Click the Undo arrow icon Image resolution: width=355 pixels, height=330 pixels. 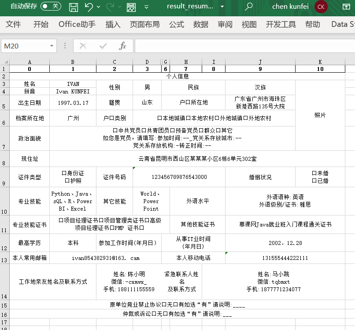pos(89,7)
